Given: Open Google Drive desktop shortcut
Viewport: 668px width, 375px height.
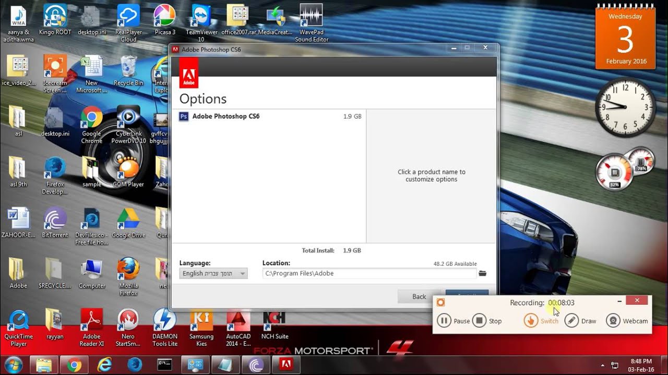Looking at the screenshot, I should point(128,223).
